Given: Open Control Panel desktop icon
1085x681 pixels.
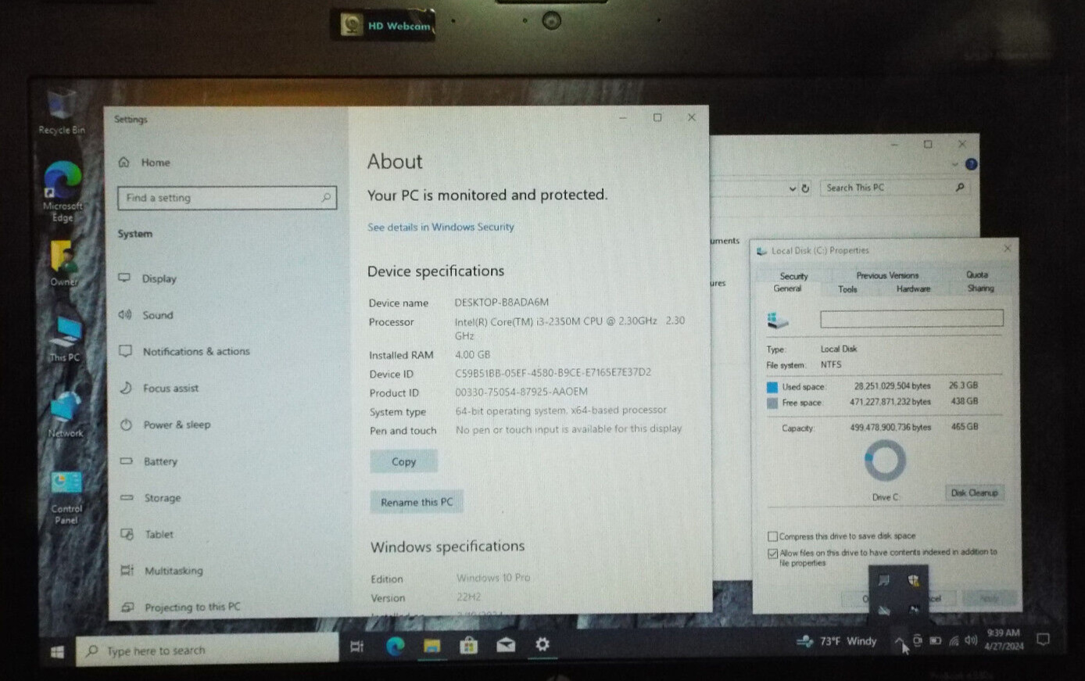Looking at the screenshot, I should pos(66,497).
